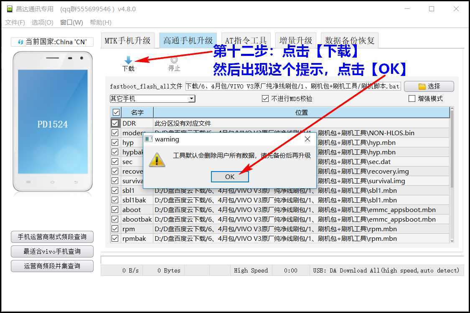Enable the 增强模式 checkbox
Screen dimensions: 470x313
tap(412, 98)
